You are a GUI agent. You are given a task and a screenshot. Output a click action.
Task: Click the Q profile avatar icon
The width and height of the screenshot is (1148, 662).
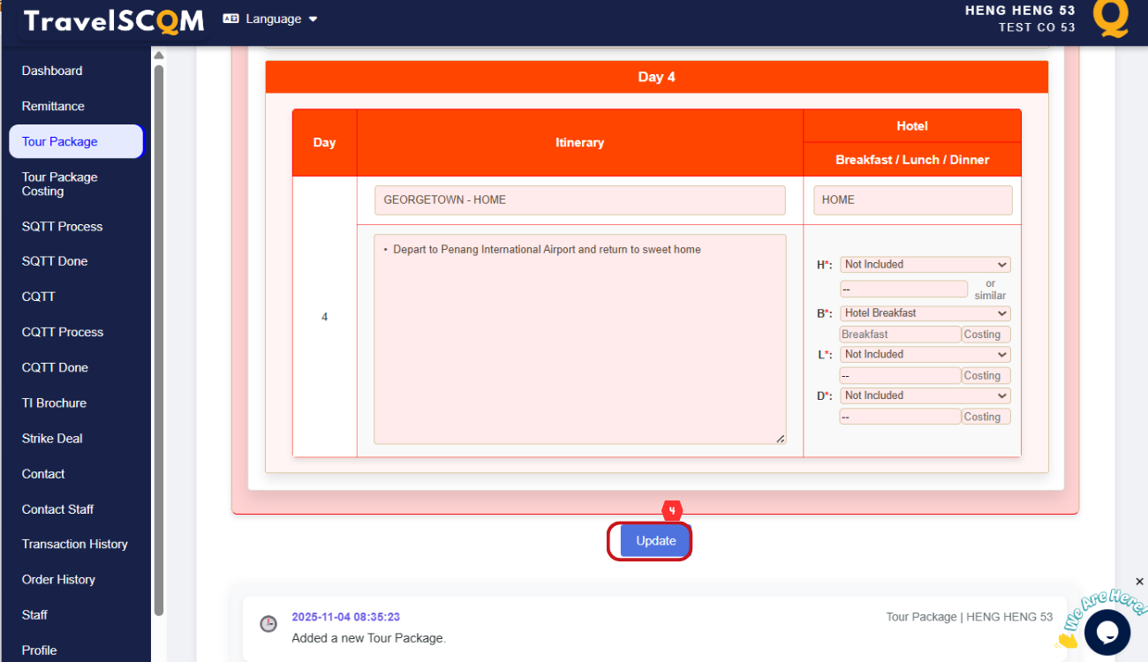click(1110, 19)
